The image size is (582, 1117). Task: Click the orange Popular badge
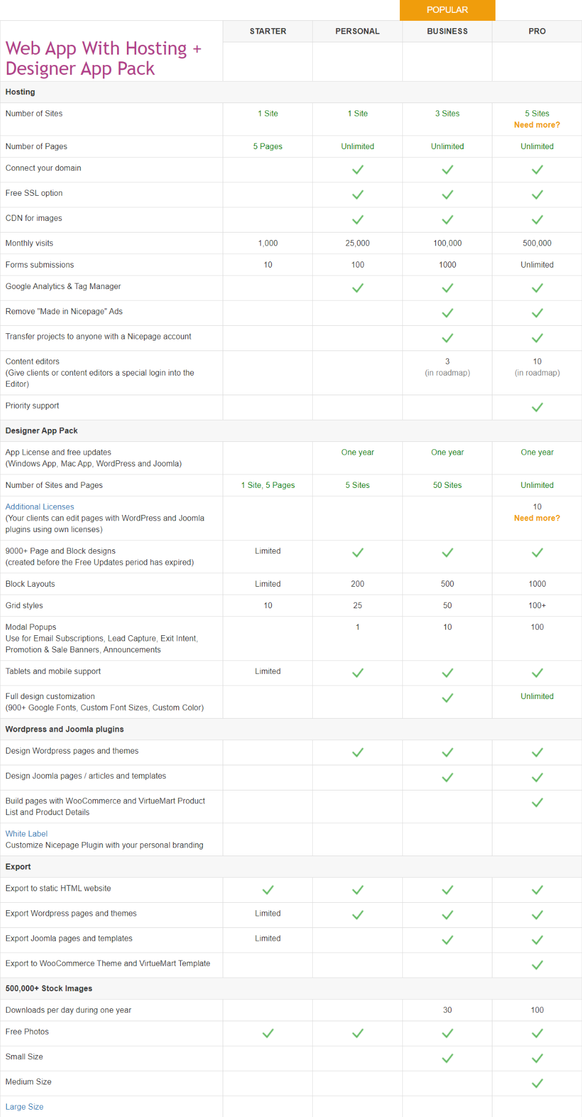tap(448, 10)
